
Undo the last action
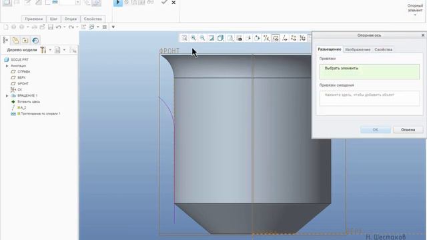(58, 27)
